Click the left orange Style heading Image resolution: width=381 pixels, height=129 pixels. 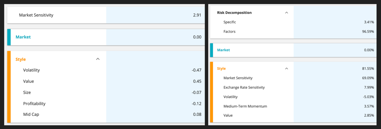[x=21, y=59]
